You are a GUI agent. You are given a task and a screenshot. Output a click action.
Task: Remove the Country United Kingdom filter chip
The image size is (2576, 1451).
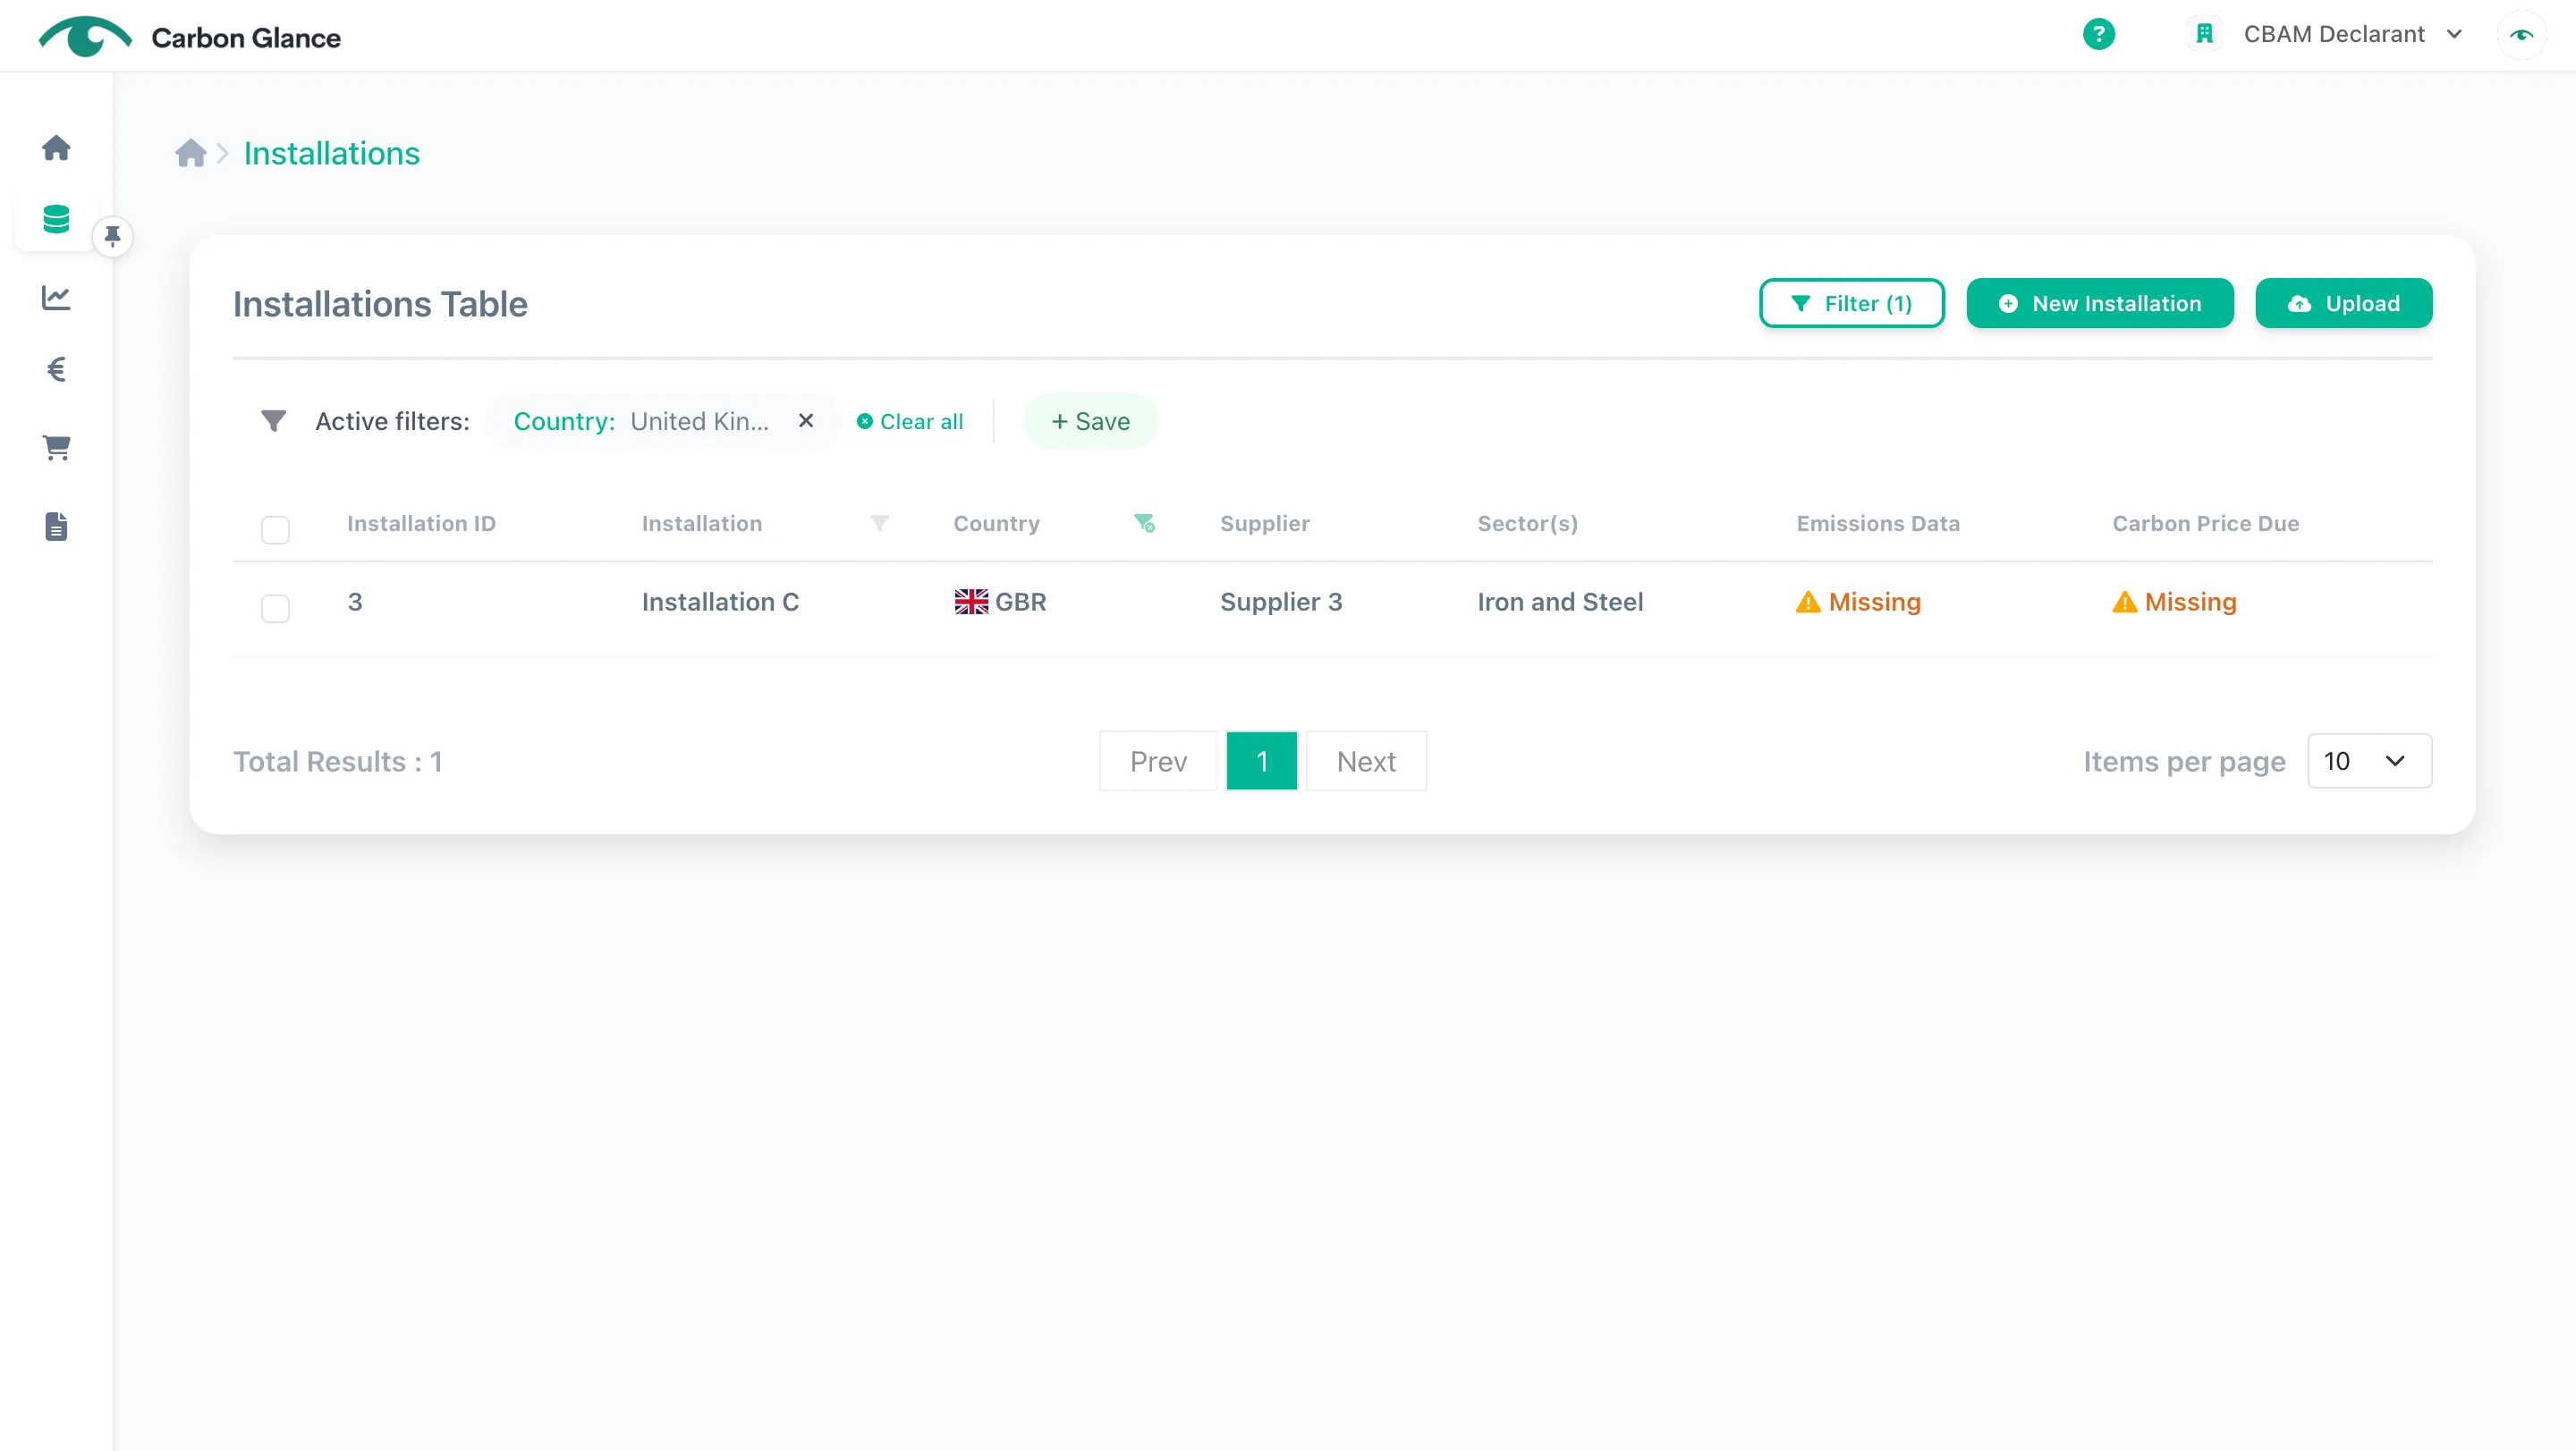point(806,421)
